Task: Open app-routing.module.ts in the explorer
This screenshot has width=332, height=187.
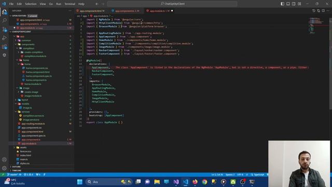Action: tap(33, 124)
